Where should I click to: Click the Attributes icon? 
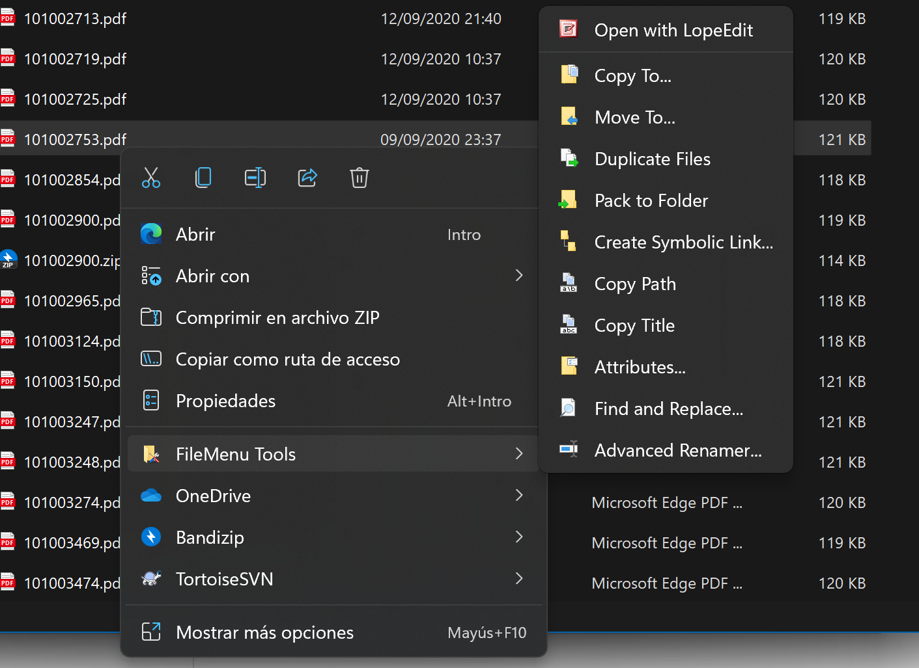coord(569,366)
